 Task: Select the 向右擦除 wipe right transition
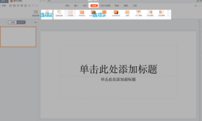(x=161, y=13)
